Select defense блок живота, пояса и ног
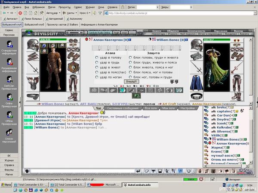Image resolution: width=258 pixels, height=193 pixels. click(x=130, y=67)
